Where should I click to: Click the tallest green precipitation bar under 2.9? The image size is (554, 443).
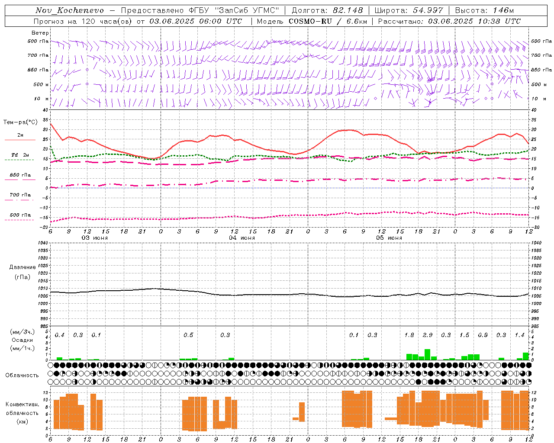[427, 355]
